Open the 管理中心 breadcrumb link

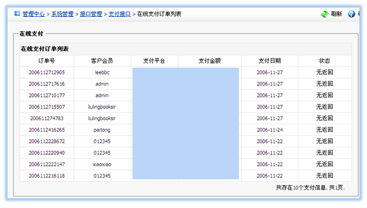coord(34,14)
